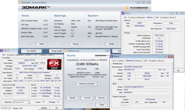Click the Save as... button
185x110 pixels.
[102, 98]
